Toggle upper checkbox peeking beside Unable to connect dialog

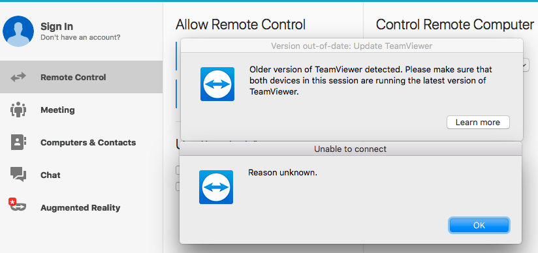[x=178, y=170]
